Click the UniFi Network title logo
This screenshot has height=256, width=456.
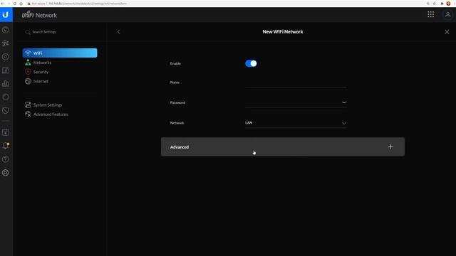[39, 15]
